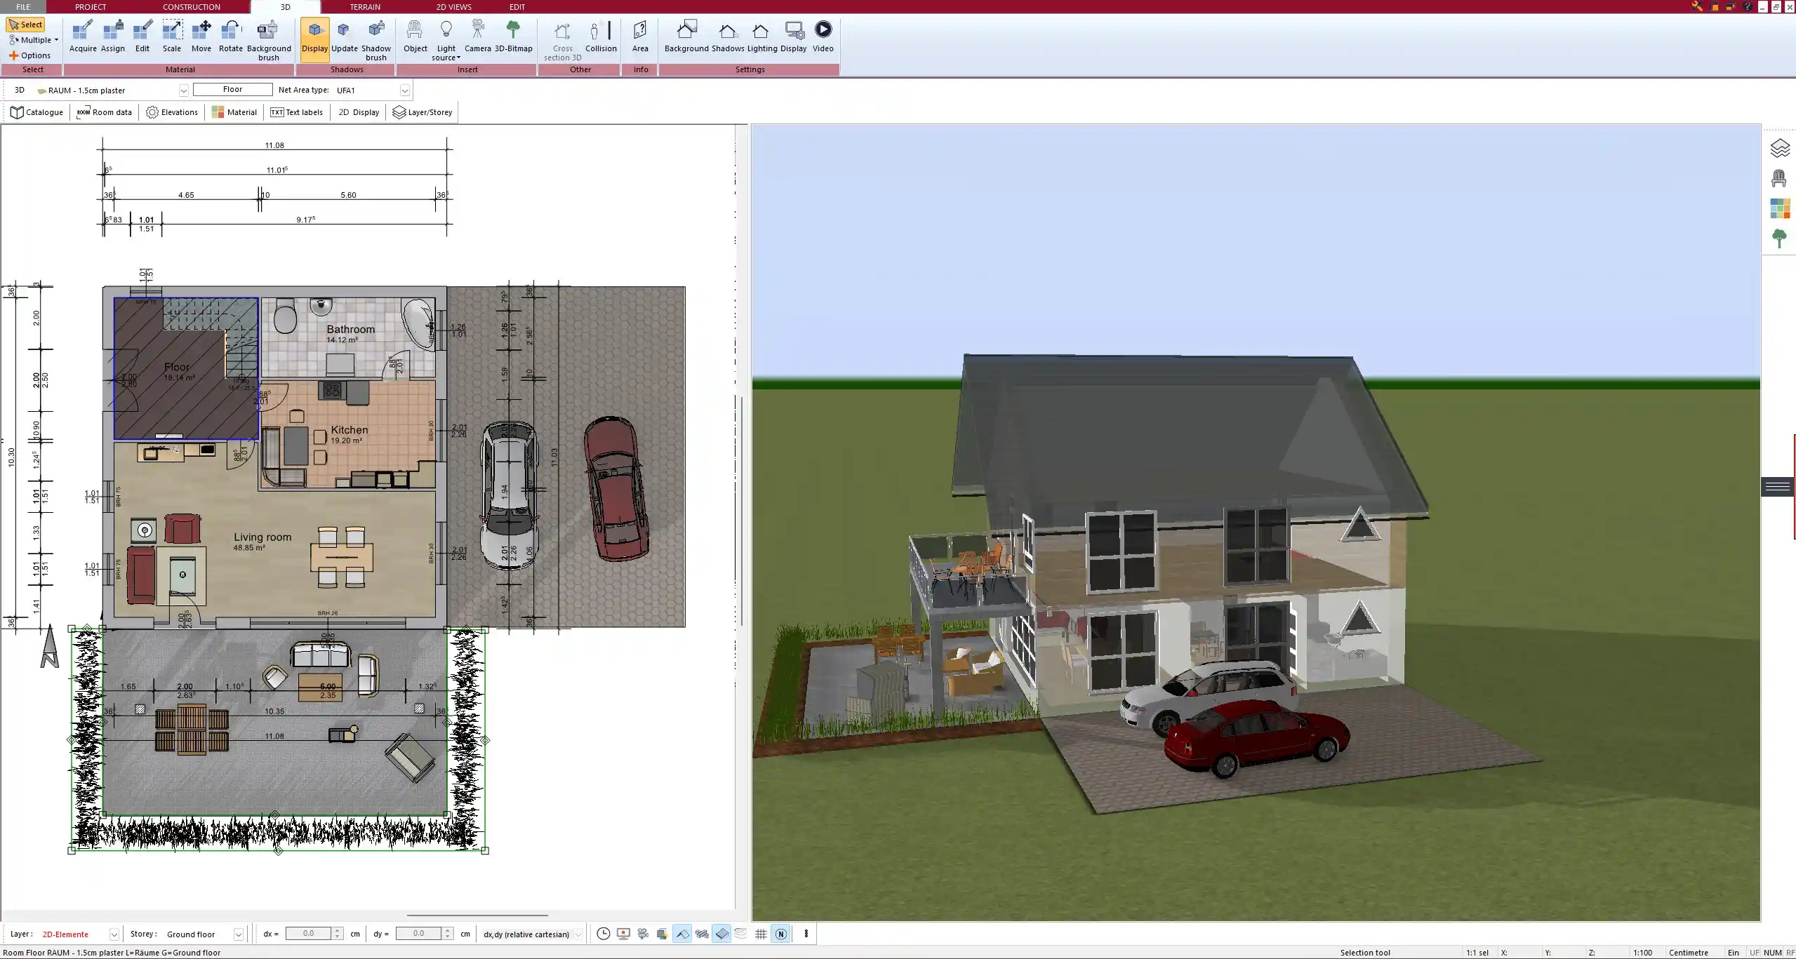Viewport: 1796px width, 959px height.
Task: Open the Collision tool
Action: click(601, 36)
